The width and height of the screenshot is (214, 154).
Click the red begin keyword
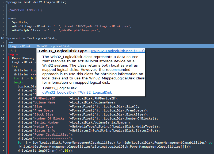point(13,54)
